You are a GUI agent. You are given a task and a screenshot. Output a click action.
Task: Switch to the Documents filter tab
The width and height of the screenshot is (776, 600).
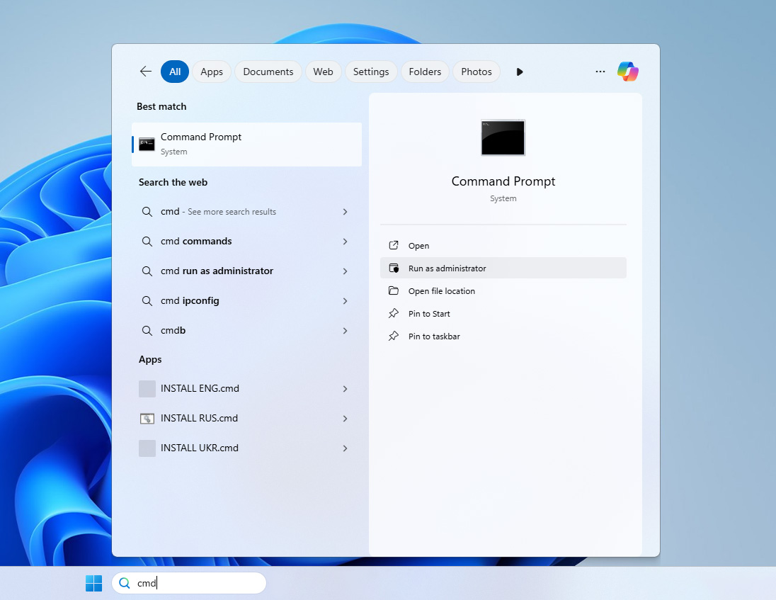click(268, 71)
